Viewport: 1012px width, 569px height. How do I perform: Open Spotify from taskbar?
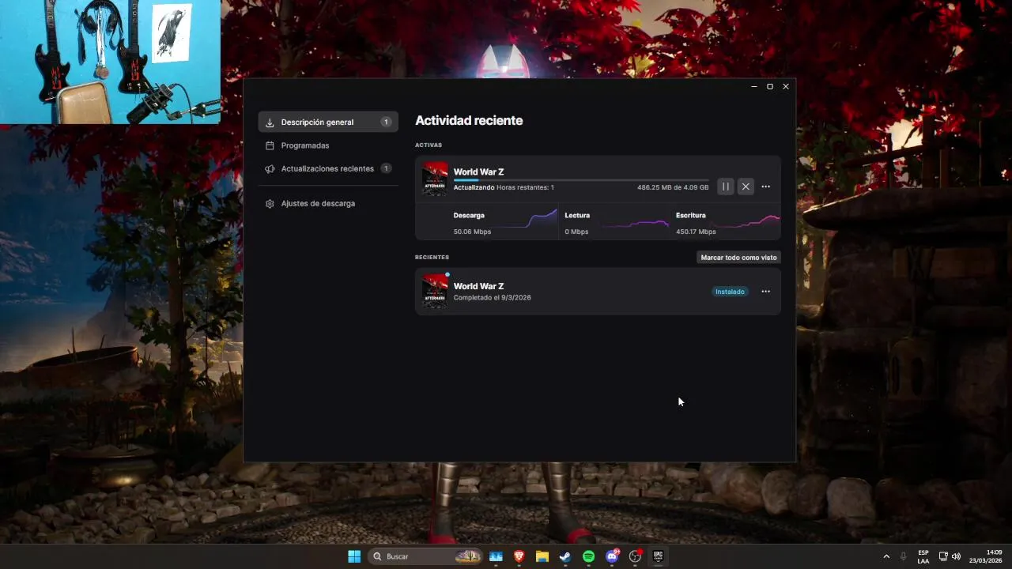tap(588, 556)
